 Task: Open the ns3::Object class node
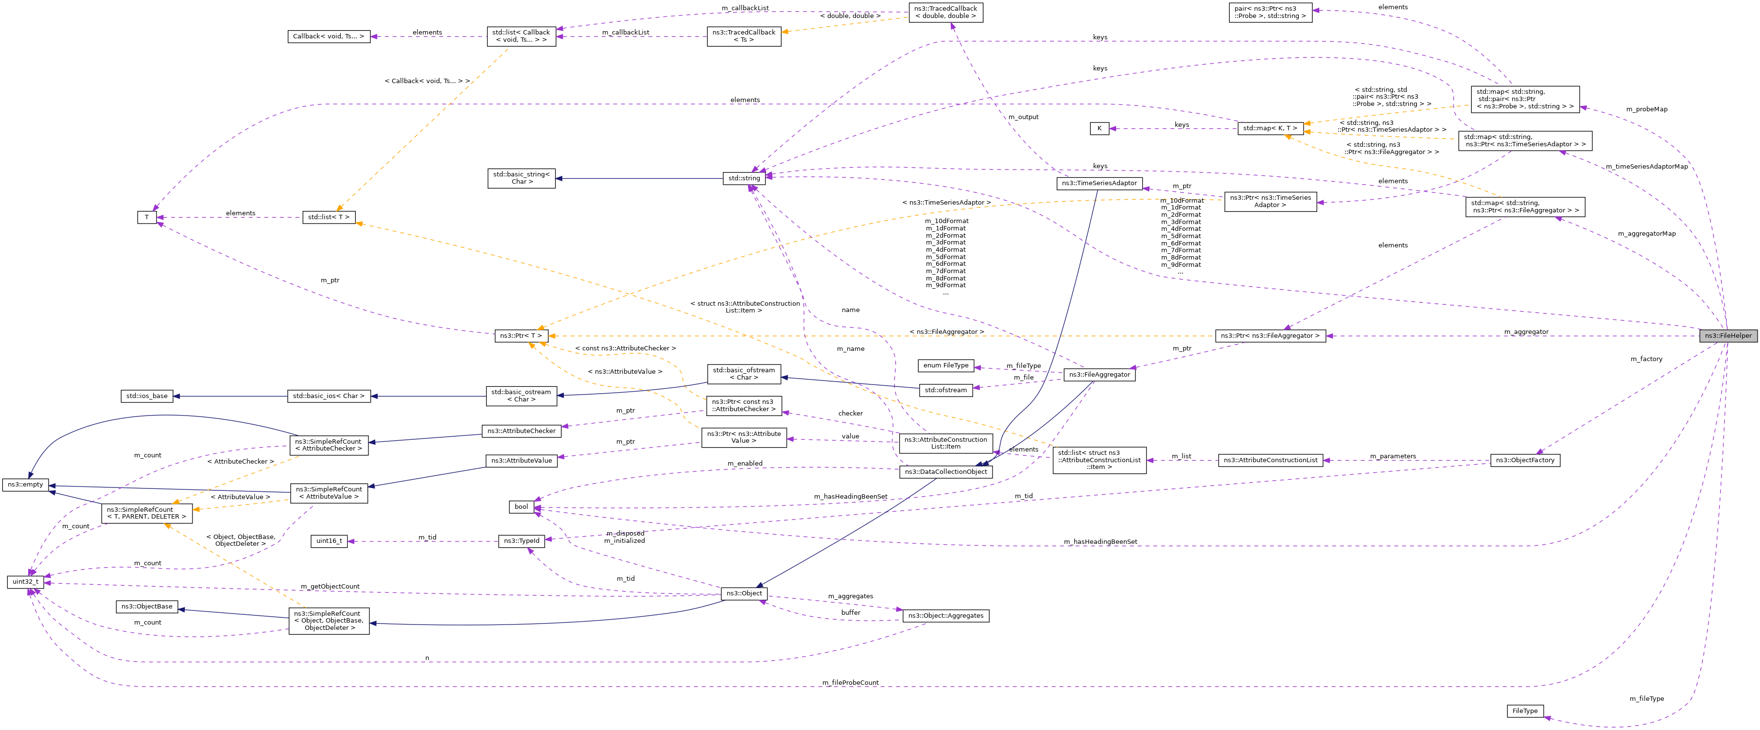(x=744, y=593)
